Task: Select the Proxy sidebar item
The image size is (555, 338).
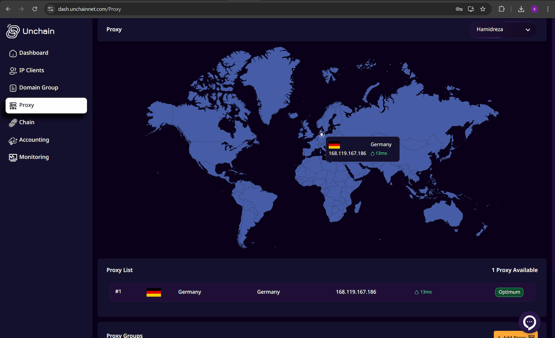Action: pos(46,105)
